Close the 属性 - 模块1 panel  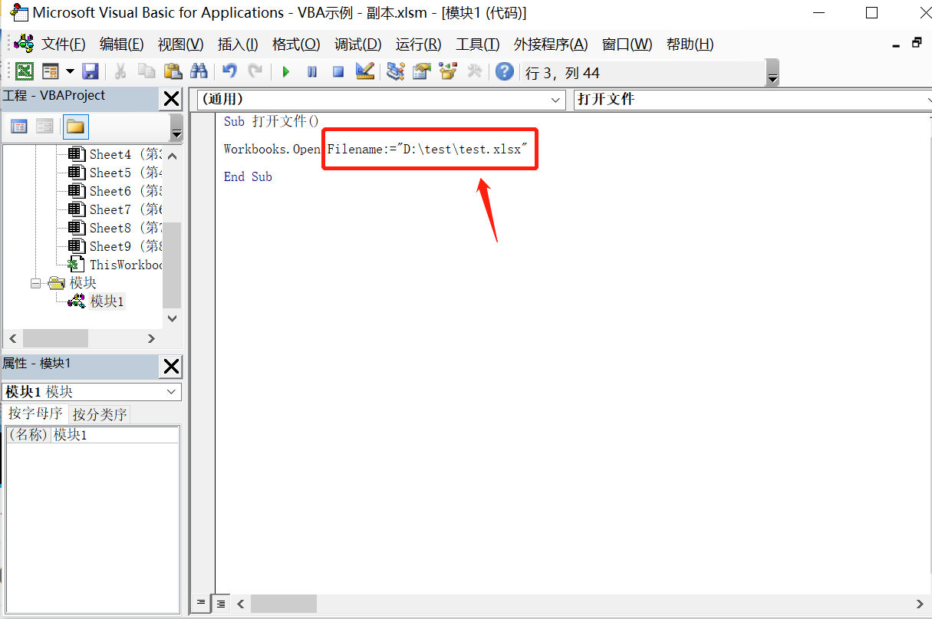[171, 367]
